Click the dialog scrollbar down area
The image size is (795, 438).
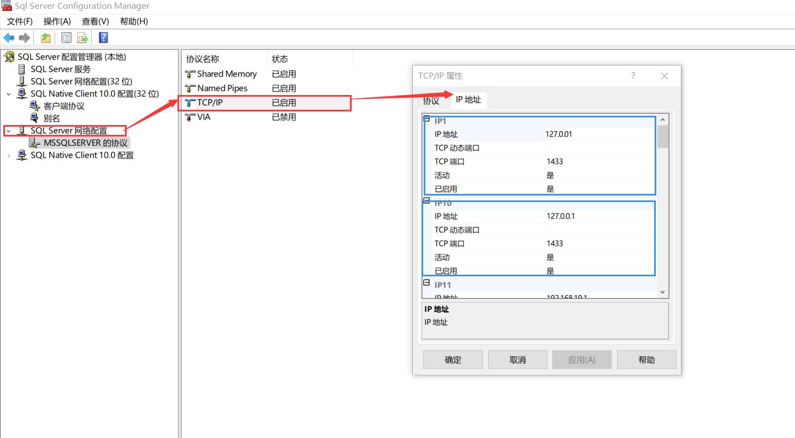(x=661, y=292)
